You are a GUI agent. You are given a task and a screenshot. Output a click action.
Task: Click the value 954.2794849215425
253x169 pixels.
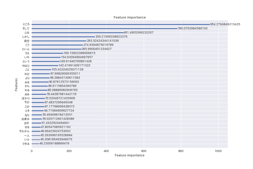225,24
